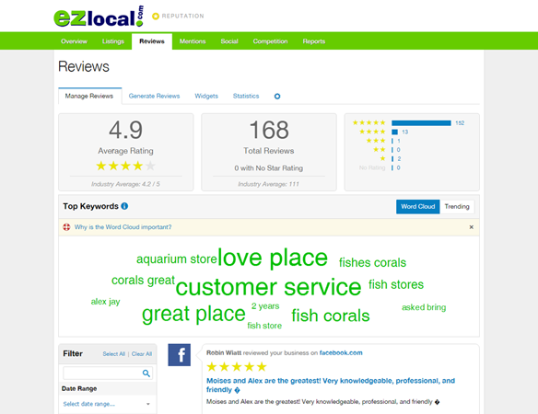
Task: Expand the Select date range dropdown
Action: point(107,404)
